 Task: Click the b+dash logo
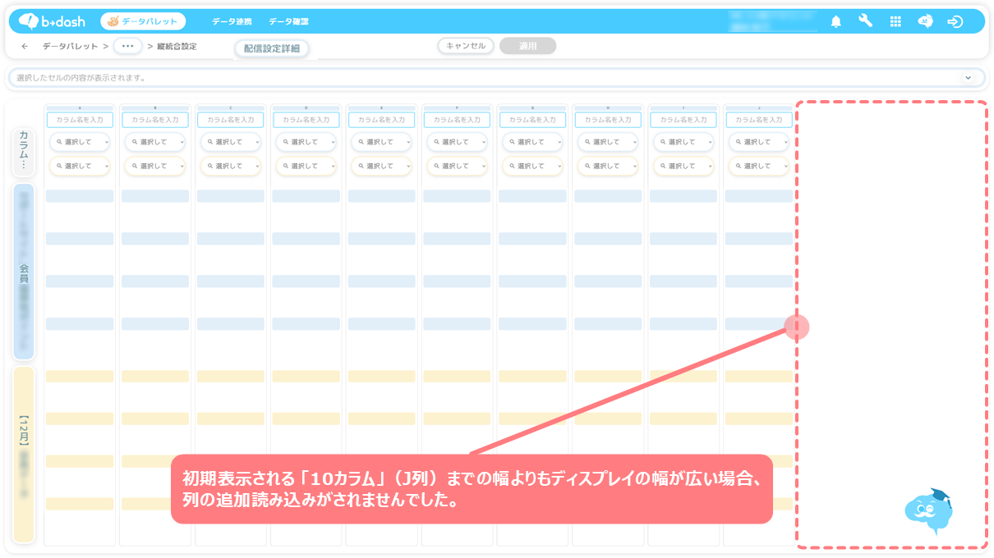pos(51,21)
